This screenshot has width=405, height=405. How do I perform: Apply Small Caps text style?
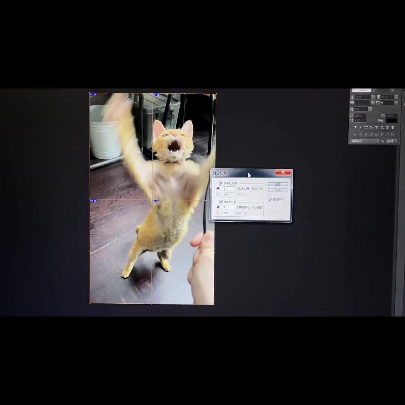coord(371,127)
